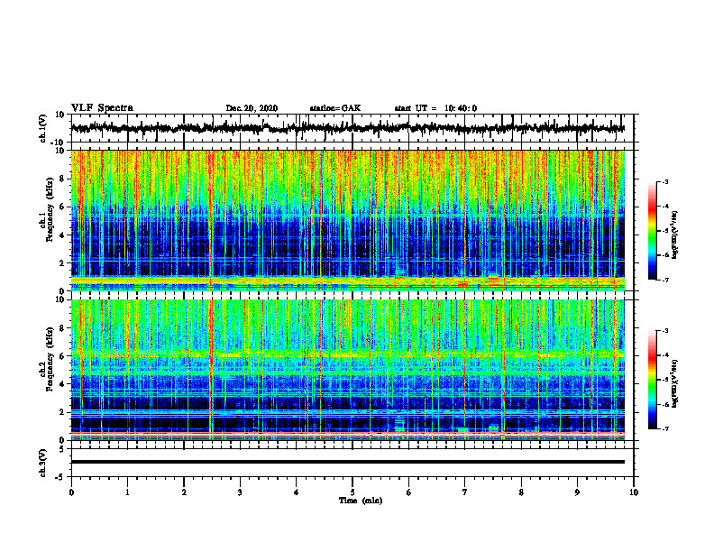Screen dimensions: 714x552
Task: Click the "8" kHz tick on ch.1 frequency axis
Action: click(x=62, y=179)
